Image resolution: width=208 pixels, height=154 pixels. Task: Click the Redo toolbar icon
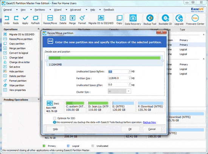pyautogui.click(x=16, y=20)
